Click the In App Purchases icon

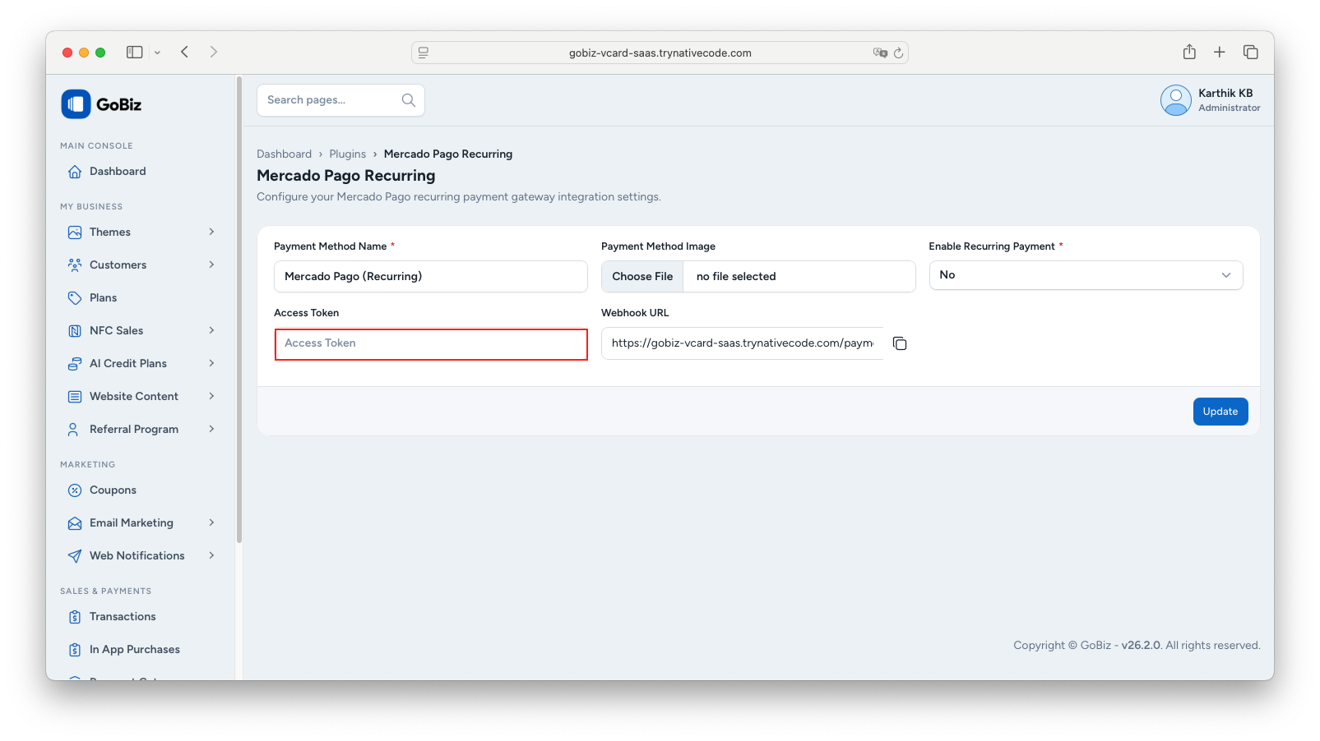(x=75, y=650)
